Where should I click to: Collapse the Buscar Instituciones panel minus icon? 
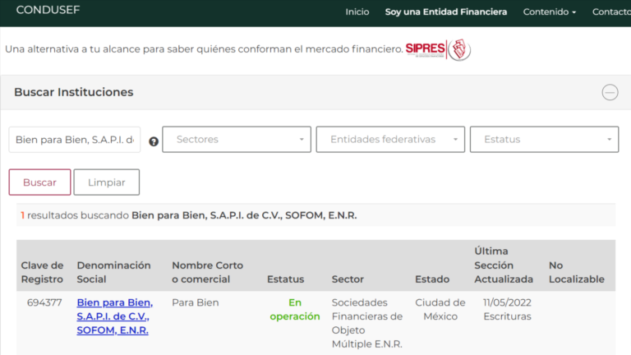click(610, 92)
